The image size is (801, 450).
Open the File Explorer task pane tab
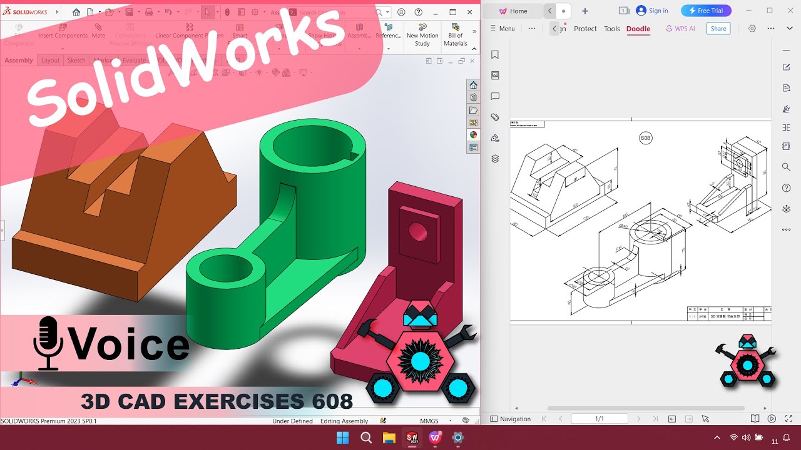click(x=473, y=110)
